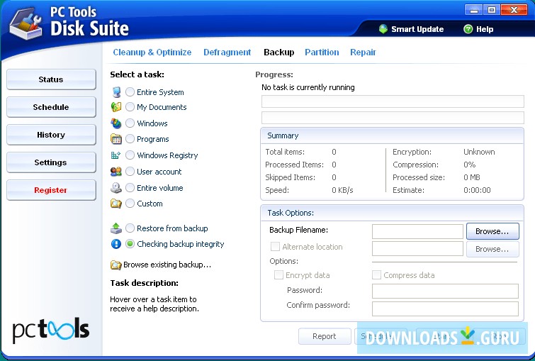Click the Confirm password input field
Screen dimensions: 535x361
(x=445, y=309)
